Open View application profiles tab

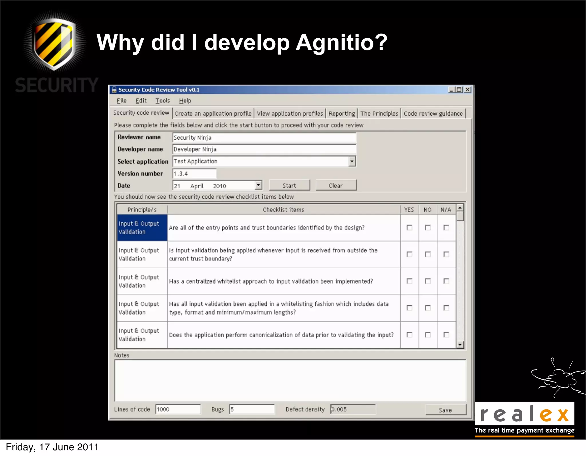point(290,114)
